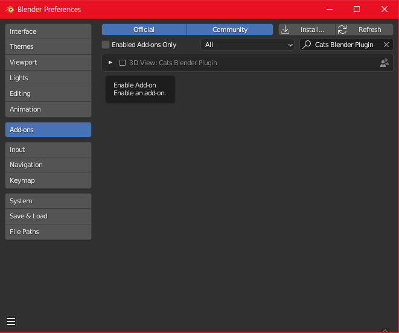
Task: Go to Viewport preferences
Action: pyautogui.click(x=48, y=62)
